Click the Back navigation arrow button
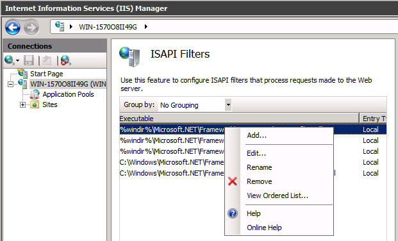 click(x=13, y=27)
